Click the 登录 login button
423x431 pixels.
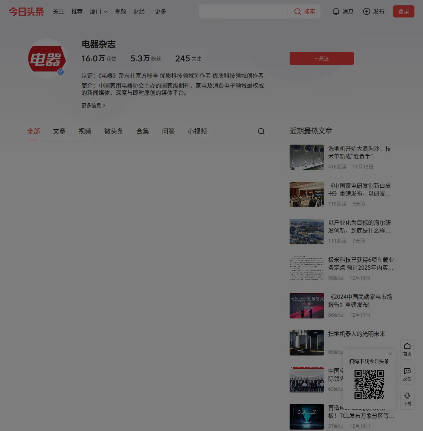click(404, 11)
